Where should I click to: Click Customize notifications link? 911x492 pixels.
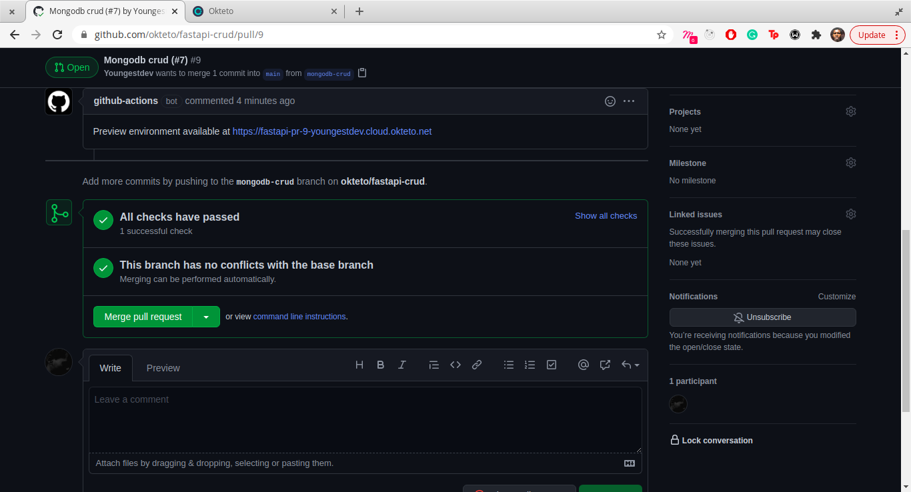837,297
